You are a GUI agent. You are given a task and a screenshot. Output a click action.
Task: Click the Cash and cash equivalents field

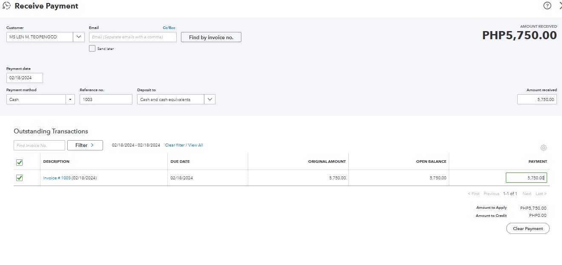point(170,99)
